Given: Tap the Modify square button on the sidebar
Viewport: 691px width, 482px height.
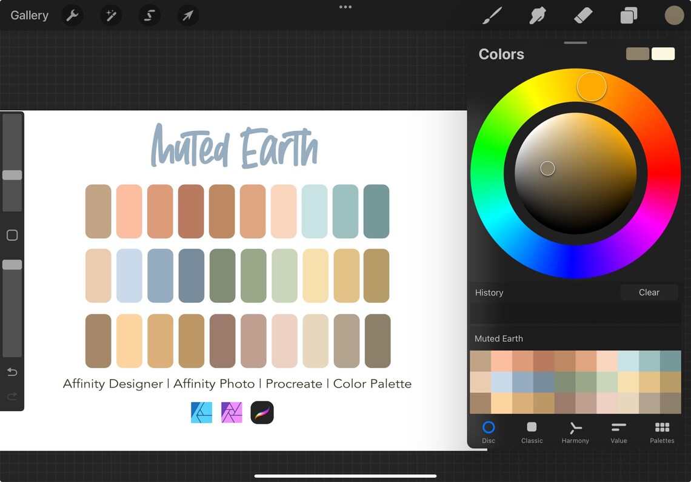Looking at the screenshot, I should [12, 235].
